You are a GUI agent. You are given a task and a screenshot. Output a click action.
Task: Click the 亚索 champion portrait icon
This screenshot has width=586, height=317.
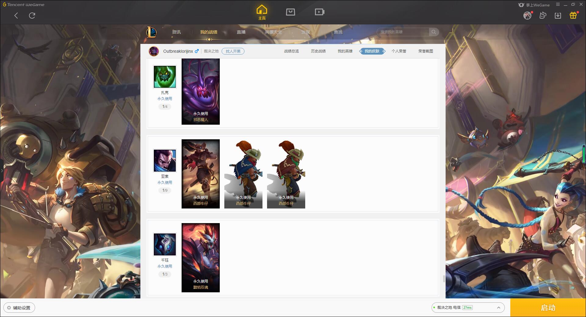(165, 161)
